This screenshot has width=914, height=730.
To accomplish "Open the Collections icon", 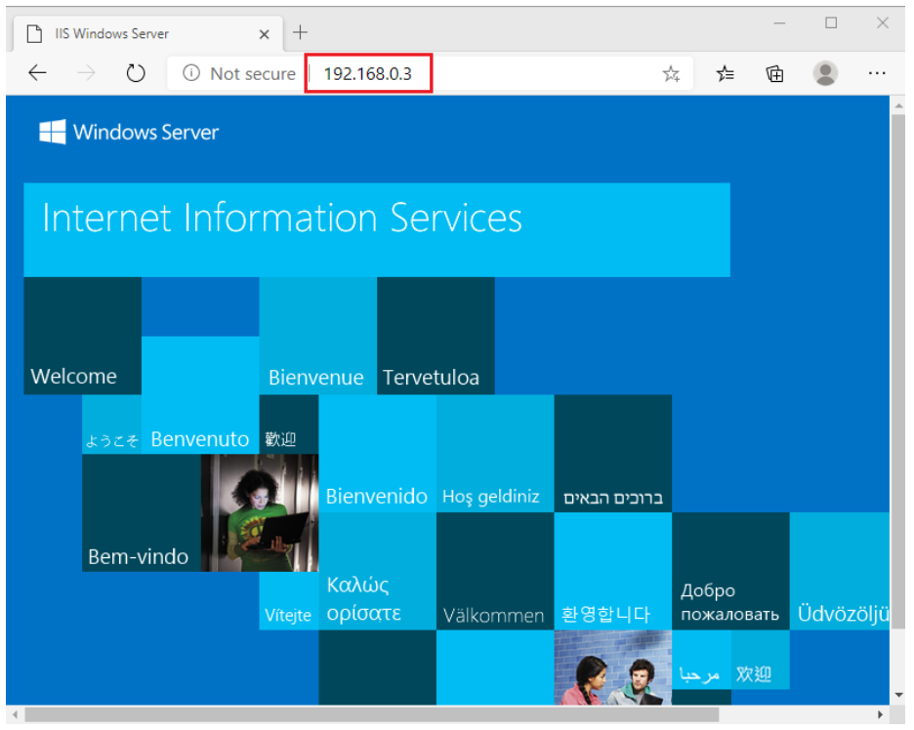I will coord(774,73).
